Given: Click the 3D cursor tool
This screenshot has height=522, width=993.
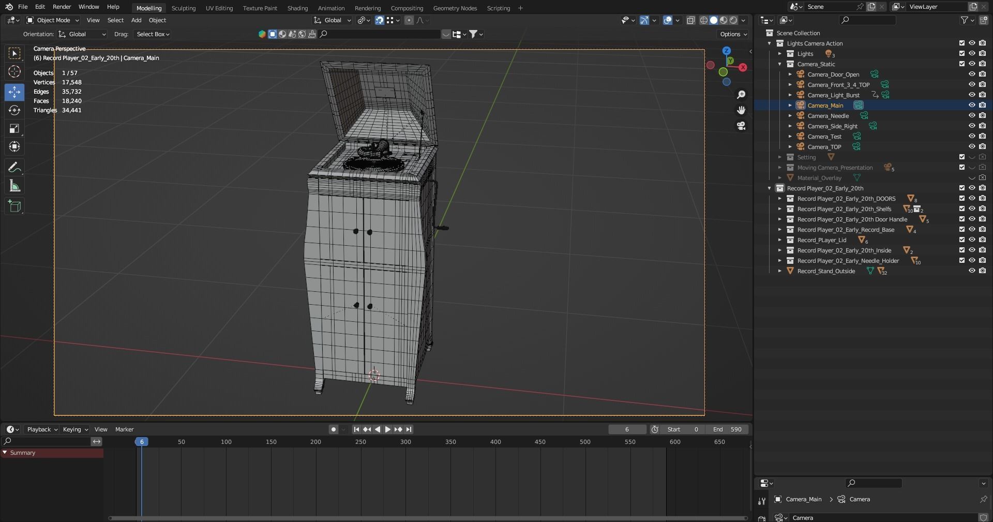Looking at the screenshot, I should tap(14, 71).
